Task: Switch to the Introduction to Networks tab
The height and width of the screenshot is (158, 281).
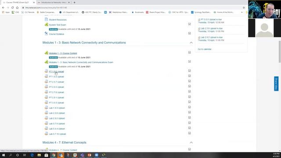Action: [54, 3]
